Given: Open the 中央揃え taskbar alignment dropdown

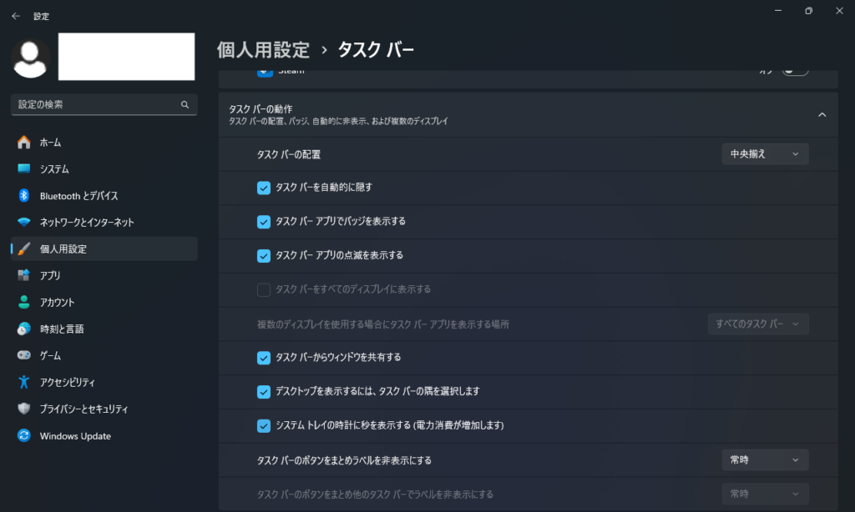Looking at the screenshot, I should (765, 154).
